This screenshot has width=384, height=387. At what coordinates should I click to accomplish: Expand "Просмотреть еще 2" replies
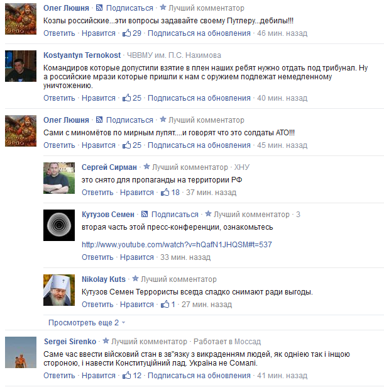click(84, 323)
